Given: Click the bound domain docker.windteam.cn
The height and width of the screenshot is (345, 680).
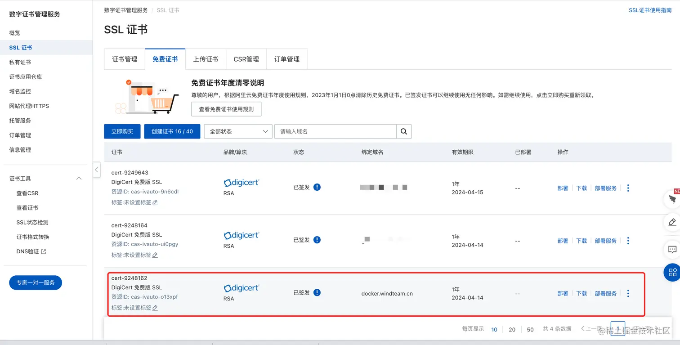Looking at the screenshot, I should (x=387, y=294).
